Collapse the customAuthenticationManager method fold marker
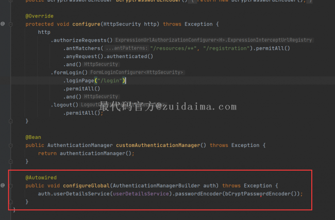 (x=10, y=145)
